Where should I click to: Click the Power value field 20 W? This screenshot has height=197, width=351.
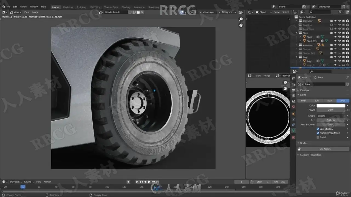[x=331, y=110]
